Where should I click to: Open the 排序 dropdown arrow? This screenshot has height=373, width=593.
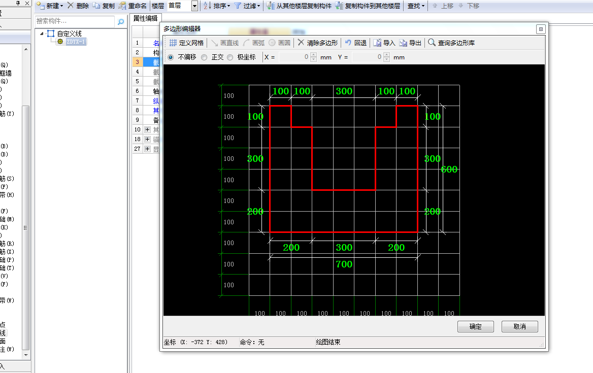tap(229, 6)
